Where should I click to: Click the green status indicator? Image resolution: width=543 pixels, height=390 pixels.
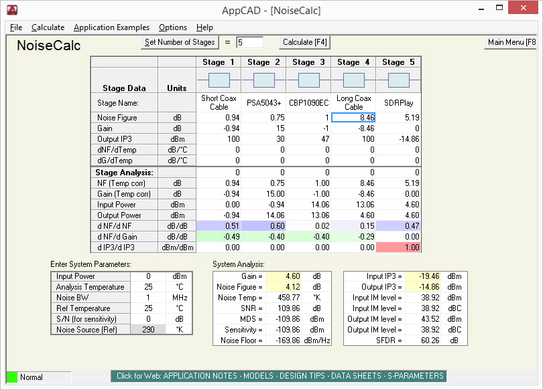pyautogui.click(x=12, y=377)
